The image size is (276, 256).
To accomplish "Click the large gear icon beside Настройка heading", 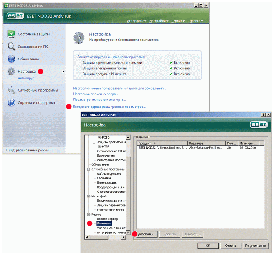I will pyautogui.click(x=79, y=38).
